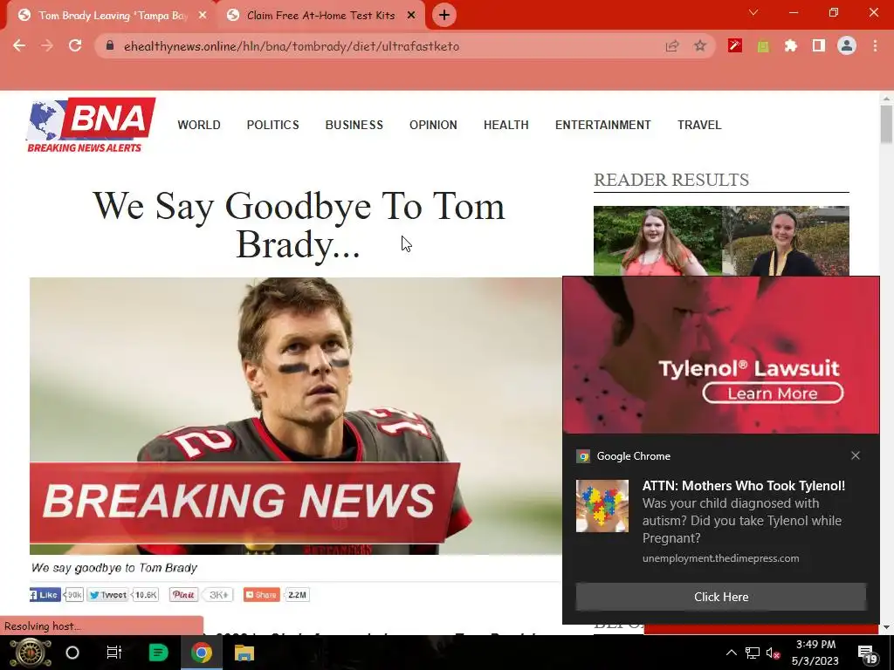Open the BUSINESS section
The height and width of the screenshot is (670, 894).
pyautogui.click(x=354, y=125)
